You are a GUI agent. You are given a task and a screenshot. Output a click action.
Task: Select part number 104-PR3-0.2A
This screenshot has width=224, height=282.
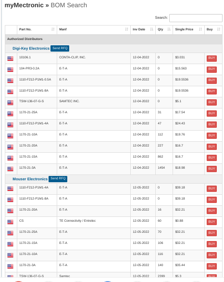[x=29, y=68]
